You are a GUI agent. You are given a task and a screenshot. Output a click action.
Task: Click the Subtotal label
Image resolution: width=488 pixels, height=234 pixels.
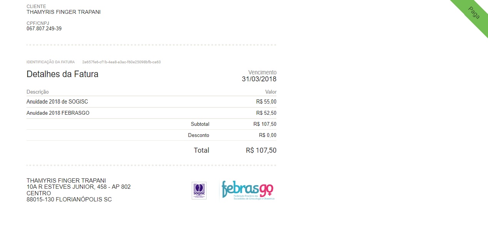tap(200, 124)
